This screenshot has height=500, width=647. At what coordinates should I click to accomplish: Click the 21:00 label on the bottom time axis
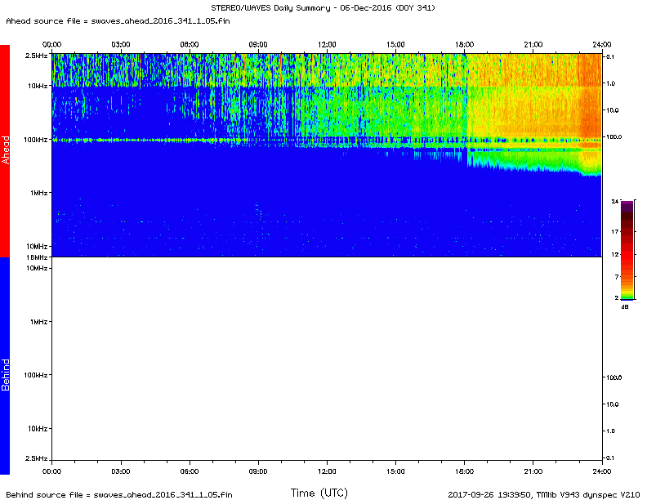click(x=533, y=471)
